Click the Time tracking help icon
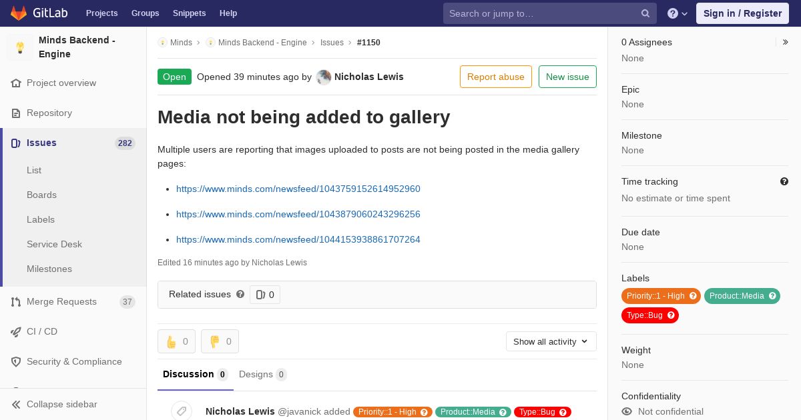Image resolution: width=801 pixels, height=420 pixels. pyautogui.click(x=784, y=181)
